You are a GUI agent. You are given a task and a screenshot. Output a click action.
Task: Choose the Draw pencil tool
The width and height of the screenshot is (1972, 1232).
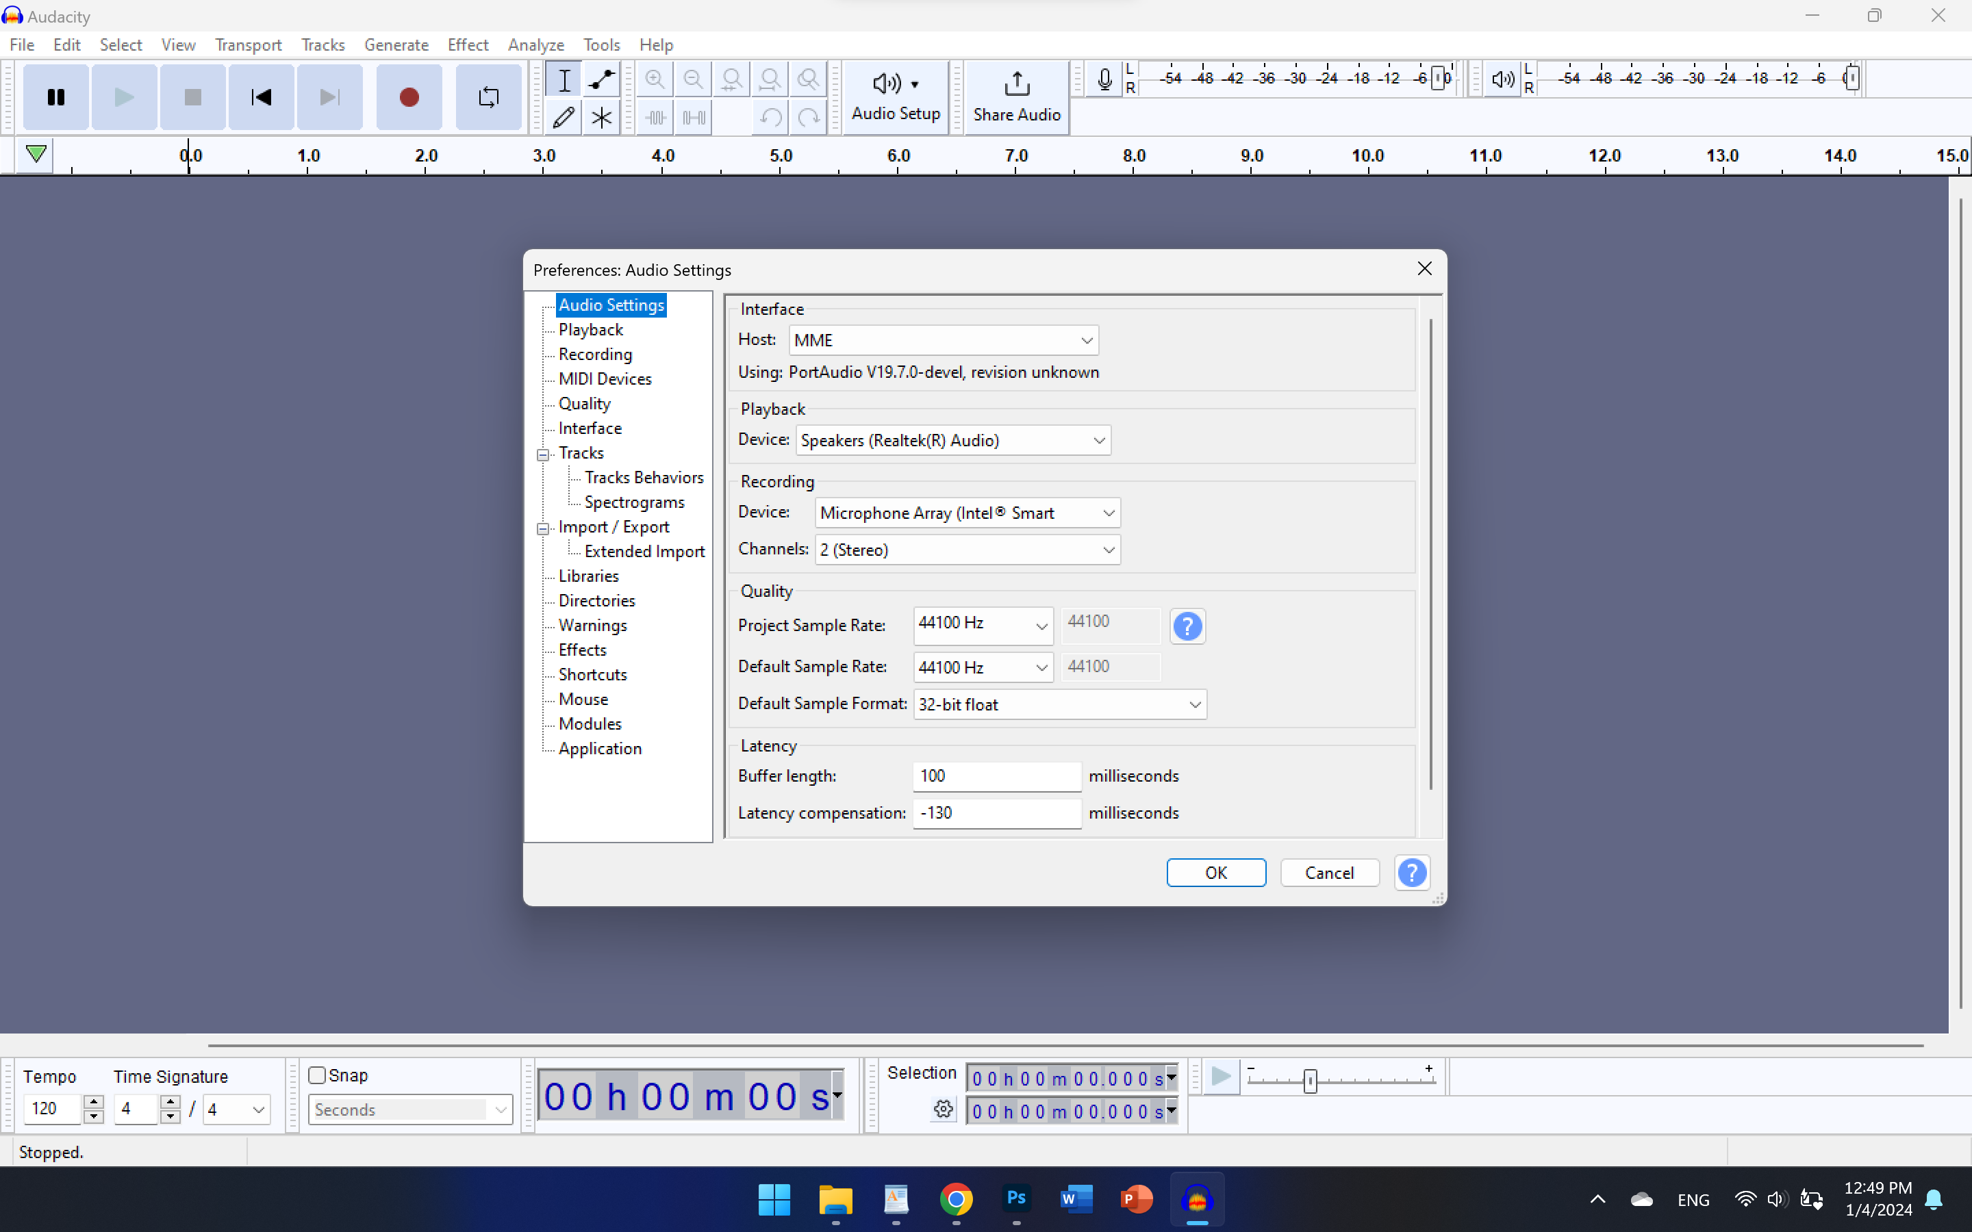(564, 117)
